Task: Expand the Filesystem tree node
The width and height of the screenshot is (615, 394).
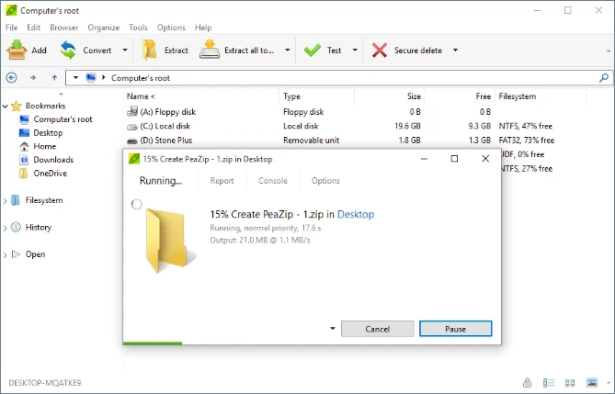Action: tap(6, 200)
